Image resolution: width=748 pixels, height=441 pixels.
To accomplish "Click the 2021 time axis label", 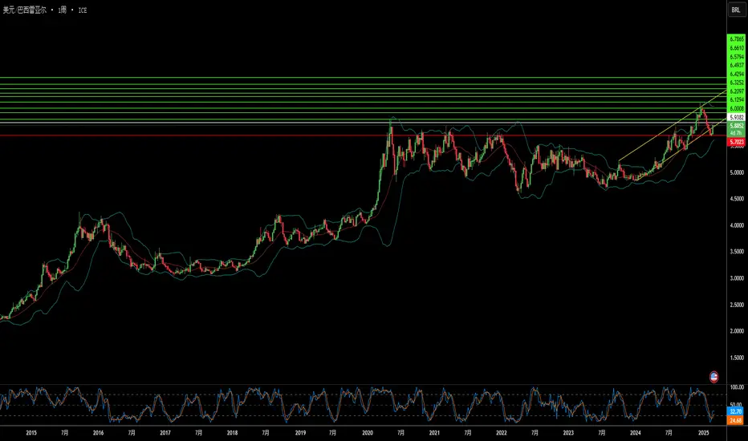I will [434, 433].
